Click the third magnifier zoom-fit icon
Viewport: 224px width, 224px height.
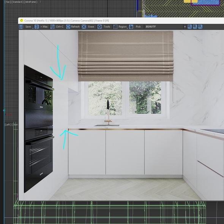click(x=200, y=27)
